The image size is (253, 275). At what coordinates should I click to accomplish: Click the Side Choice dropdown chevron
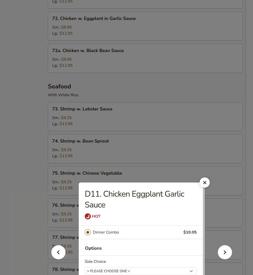[x=191, y=271]
